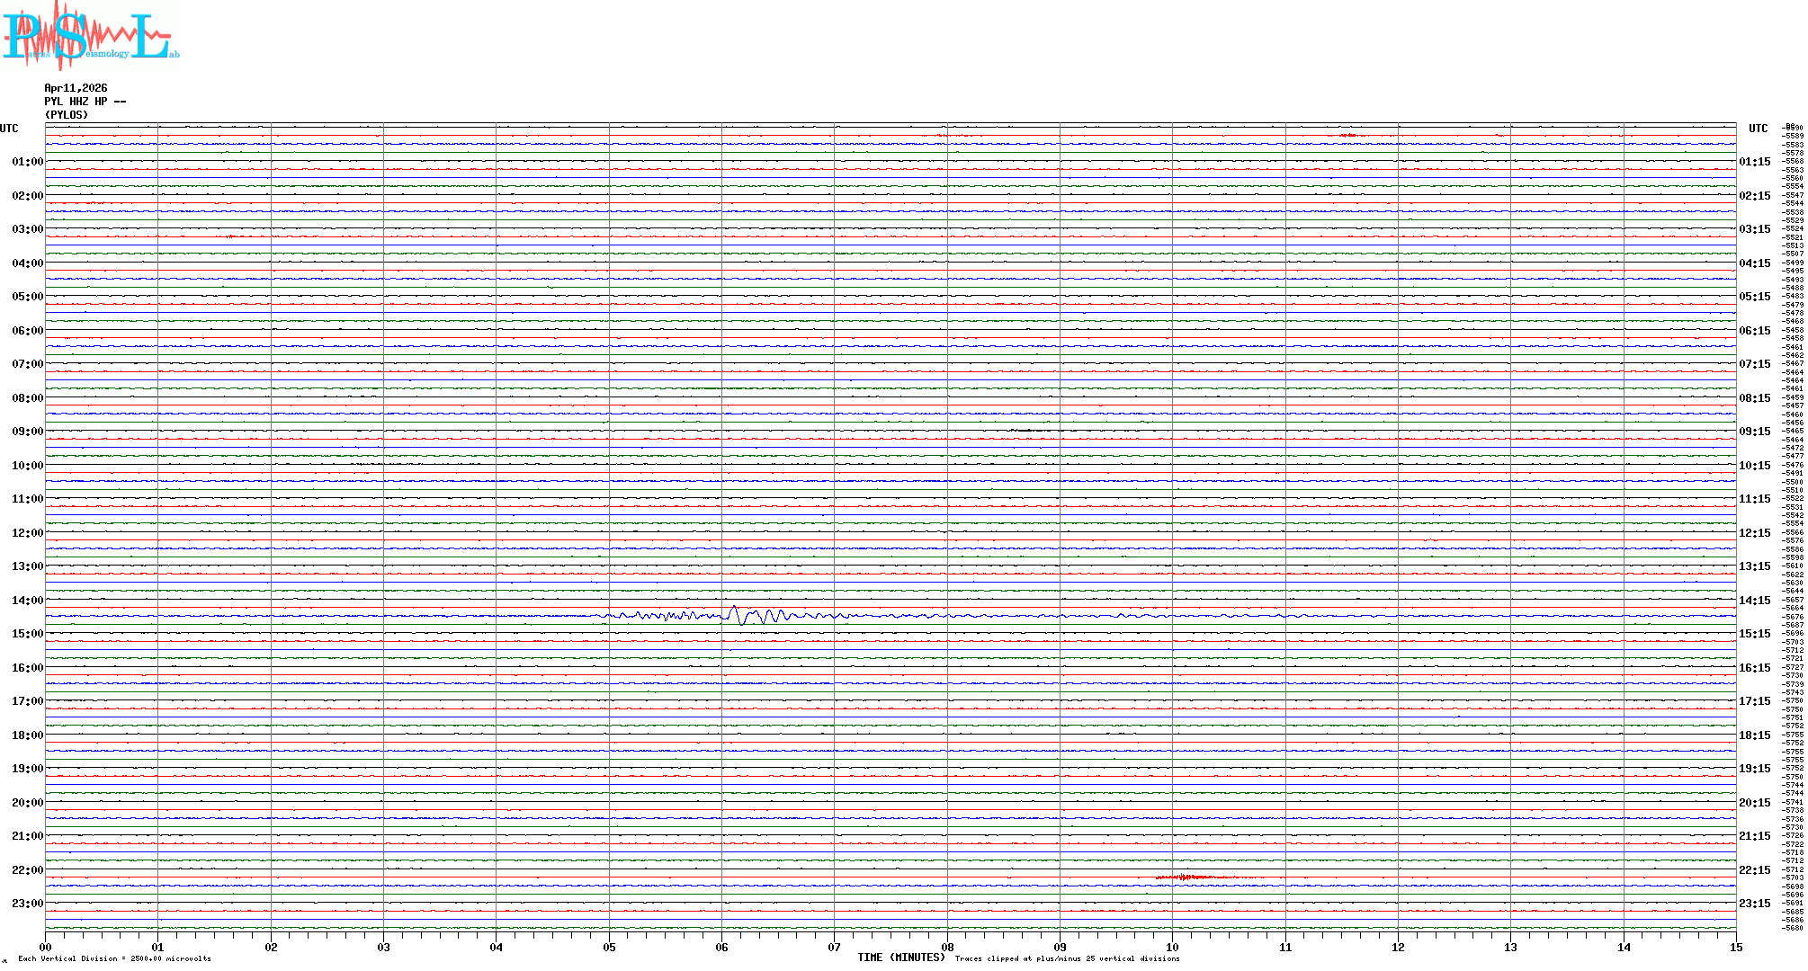1808x971 pixels.
Task: Click the traces clipped footnote text
Action: click(x=1067, y=959)
